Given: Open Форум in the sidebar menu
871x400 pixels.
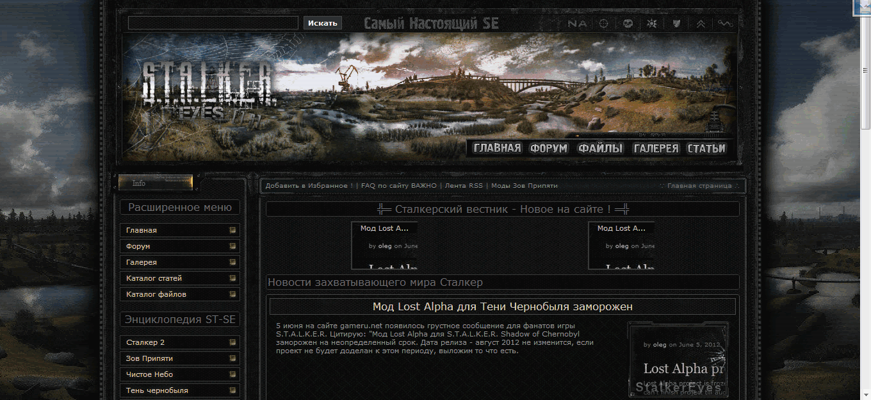Looking at the screenshot, I should click(x=180, y=246).
